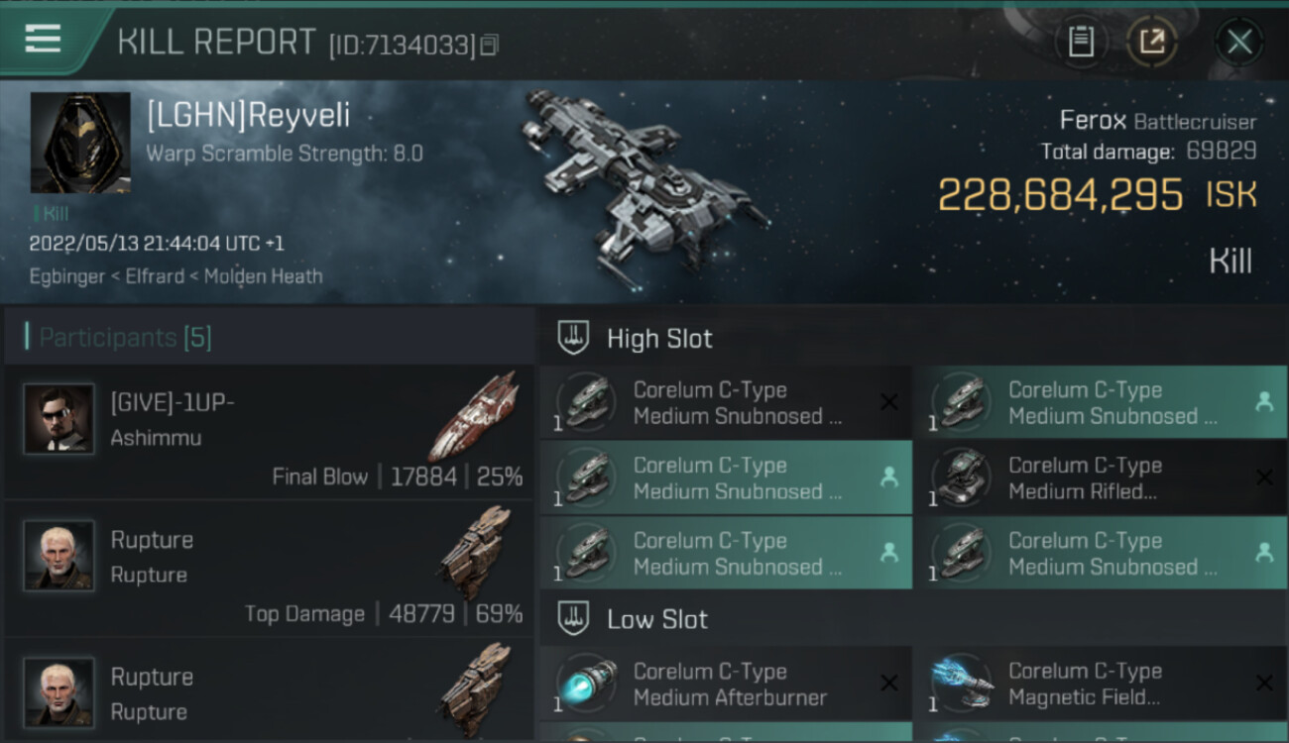The height and width of the screenshot is (743, 1289).
Task: Select the first Medium Snubnosed high slot module
Action: [726, 403]
